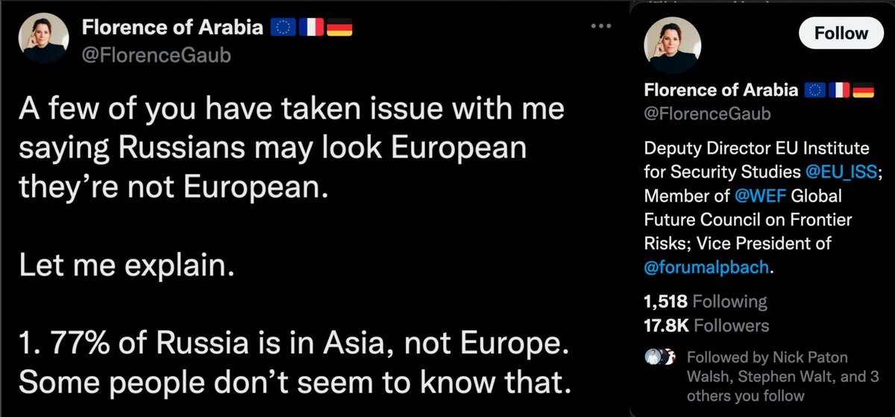Click the German flag emoji in tweet header
This screenshot has height=417, width=895.
click(x=339, y=28)
